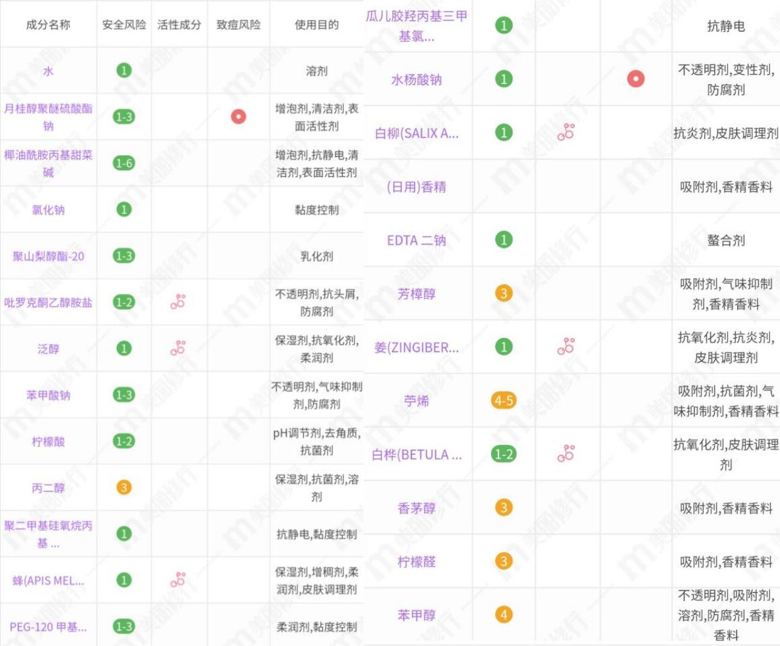The width and height of the screenshot is (780, 646).
Task: Click the orange risk badge 3 for 丙二醇
Action: (122, 486)
